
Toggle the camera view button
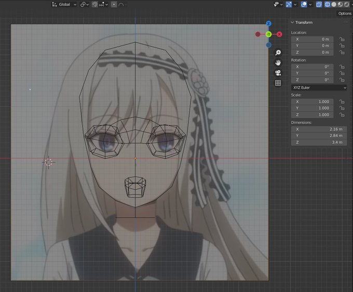click(278, 73)
